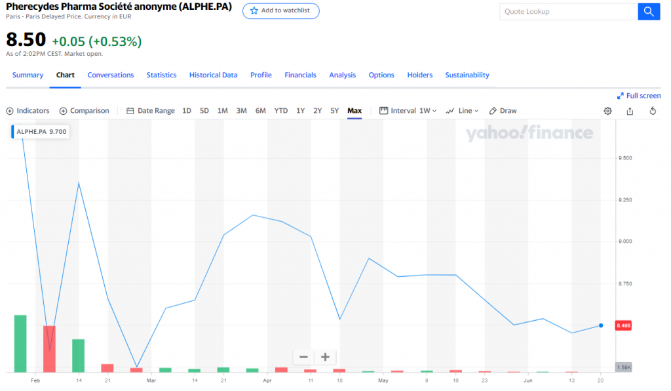View the Holders tab
This screenshot has height=391, width=671.
420,75
